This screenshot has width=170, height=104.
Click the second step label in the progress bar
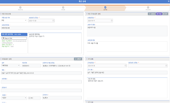pos(63,10)
